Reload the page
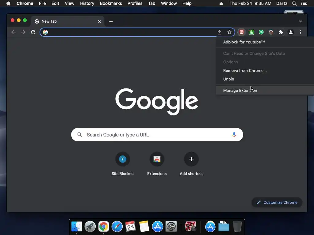The width and height of the screenshot is (314, 235). coord(33,32)
